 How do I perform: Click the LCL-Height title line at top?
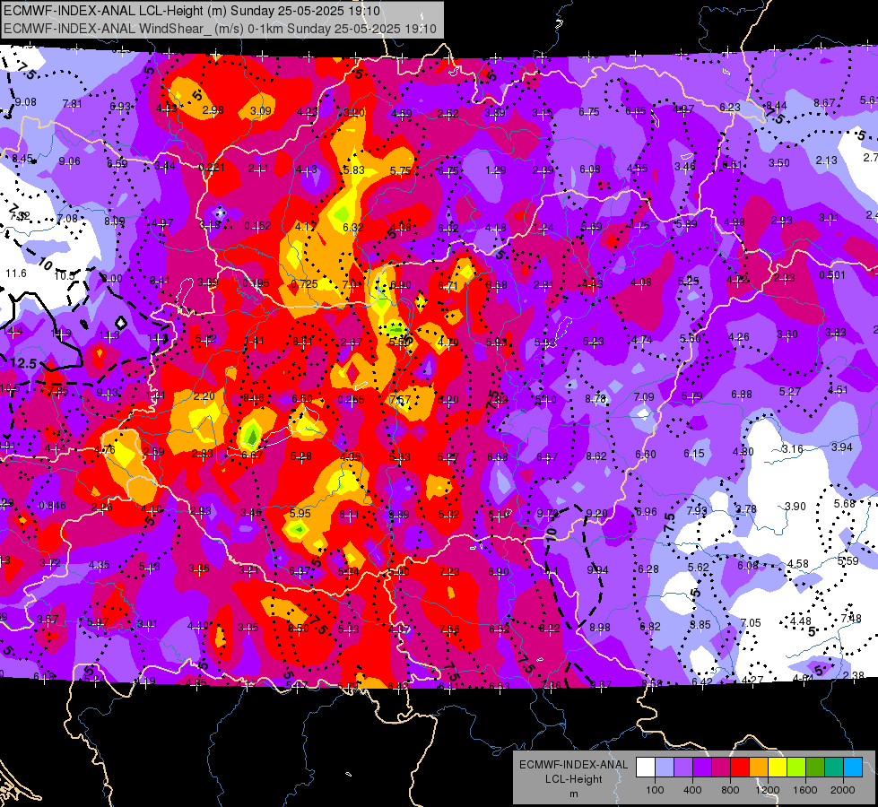(192, 11)
